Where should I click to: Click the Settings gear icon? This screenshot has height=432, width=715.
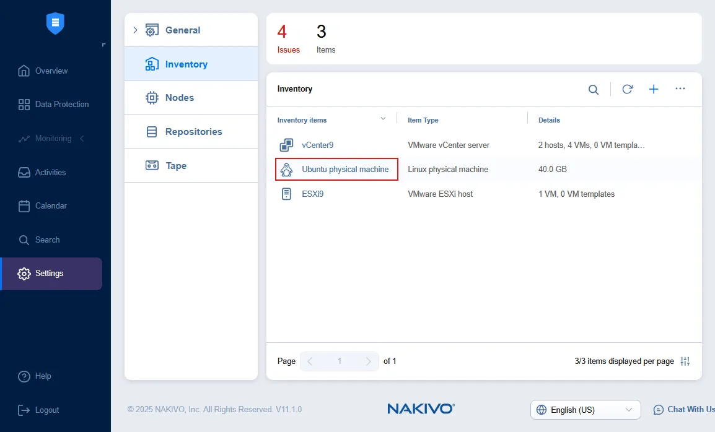tap(24, 274)
